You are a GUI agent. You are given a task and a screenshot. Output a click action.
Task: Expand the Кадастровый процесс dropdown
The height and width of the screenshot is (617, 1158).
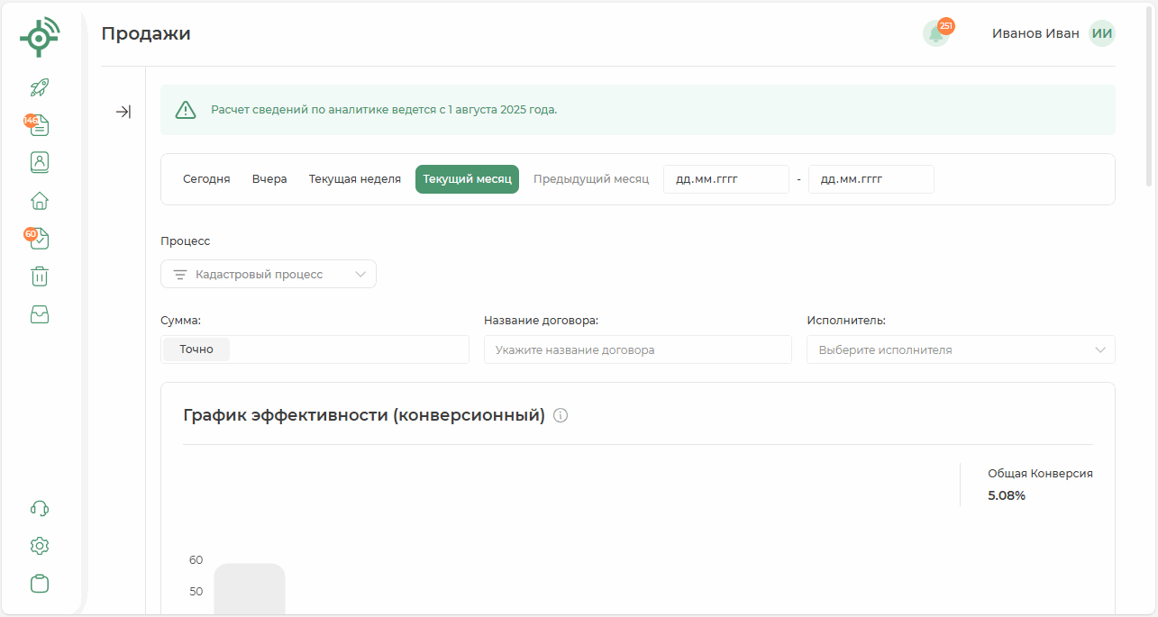pos(269,275)
